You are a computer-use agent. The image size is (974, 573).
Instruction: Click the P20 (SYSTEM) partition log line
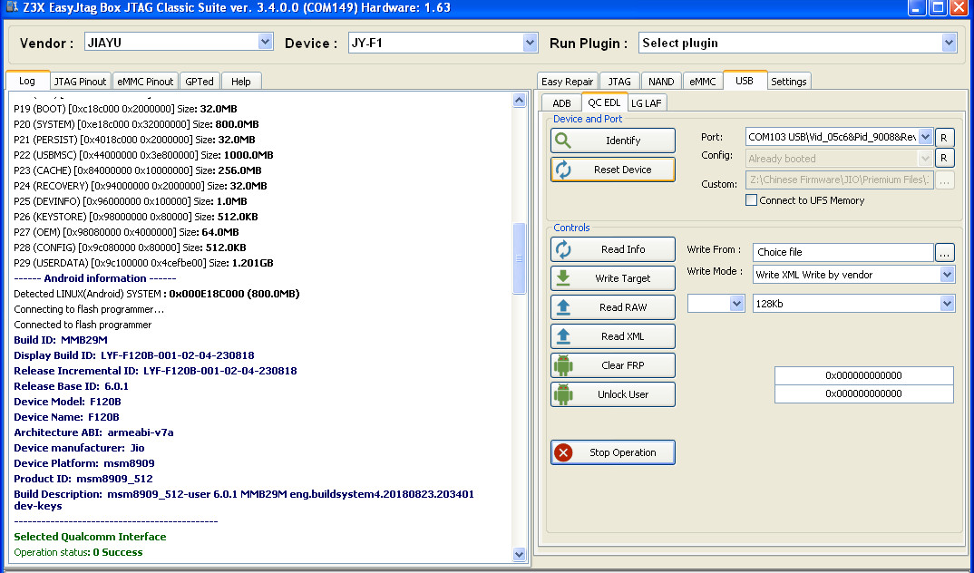pos(136,124)
